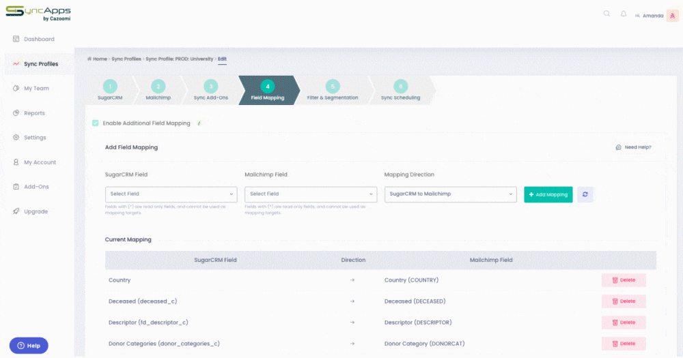
Task: Open Add-Ons from sidebar
Action: tap(37, 187)
